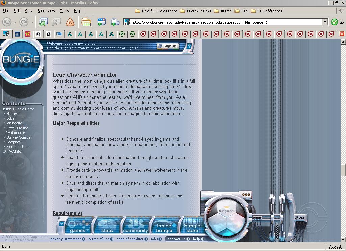The width and height of the screenshot is (346, 251).
Task: Open the games navigation tab
Action: pyautogui.click(x=78, y=225)
